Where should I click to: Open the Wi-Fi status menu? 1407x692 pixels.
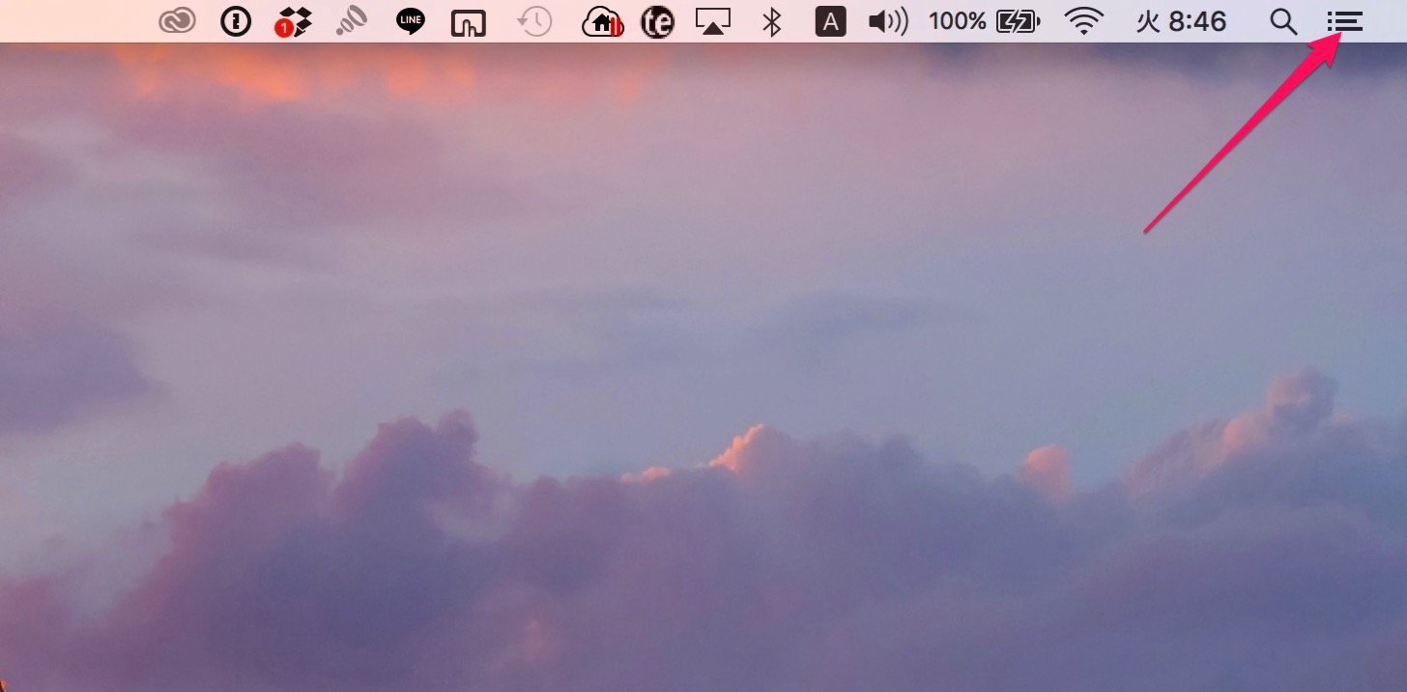(x=1084, y=21)
